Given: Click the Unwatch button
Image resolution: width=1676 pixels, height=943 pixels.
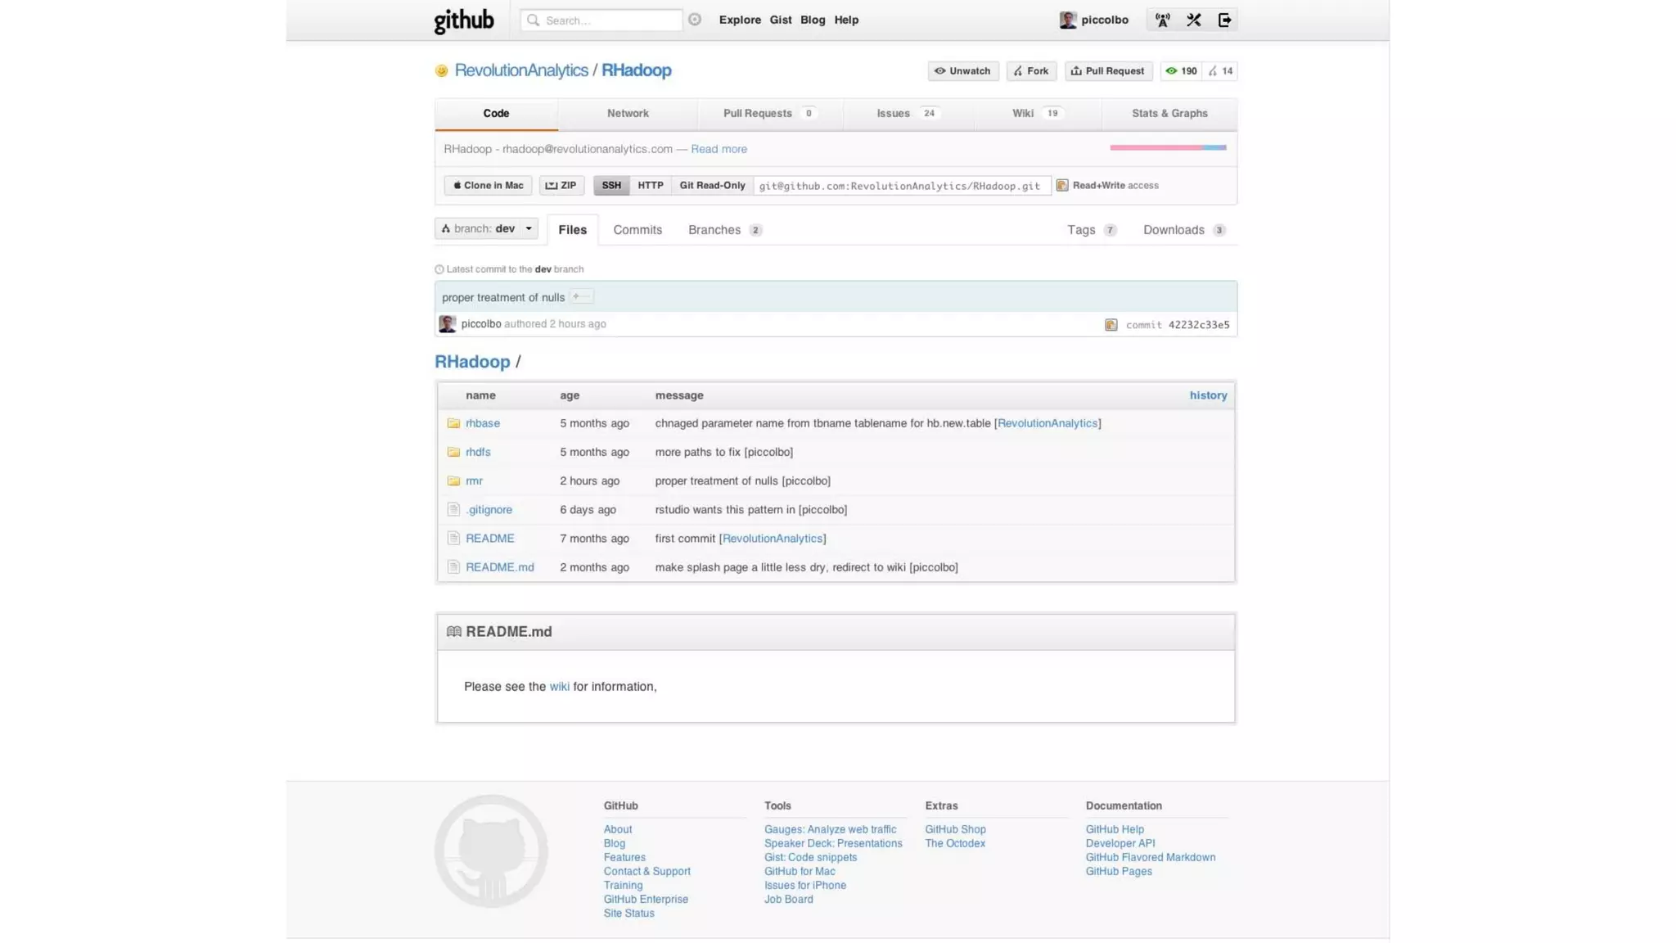Looking at the screenshot, I should 963,71.
